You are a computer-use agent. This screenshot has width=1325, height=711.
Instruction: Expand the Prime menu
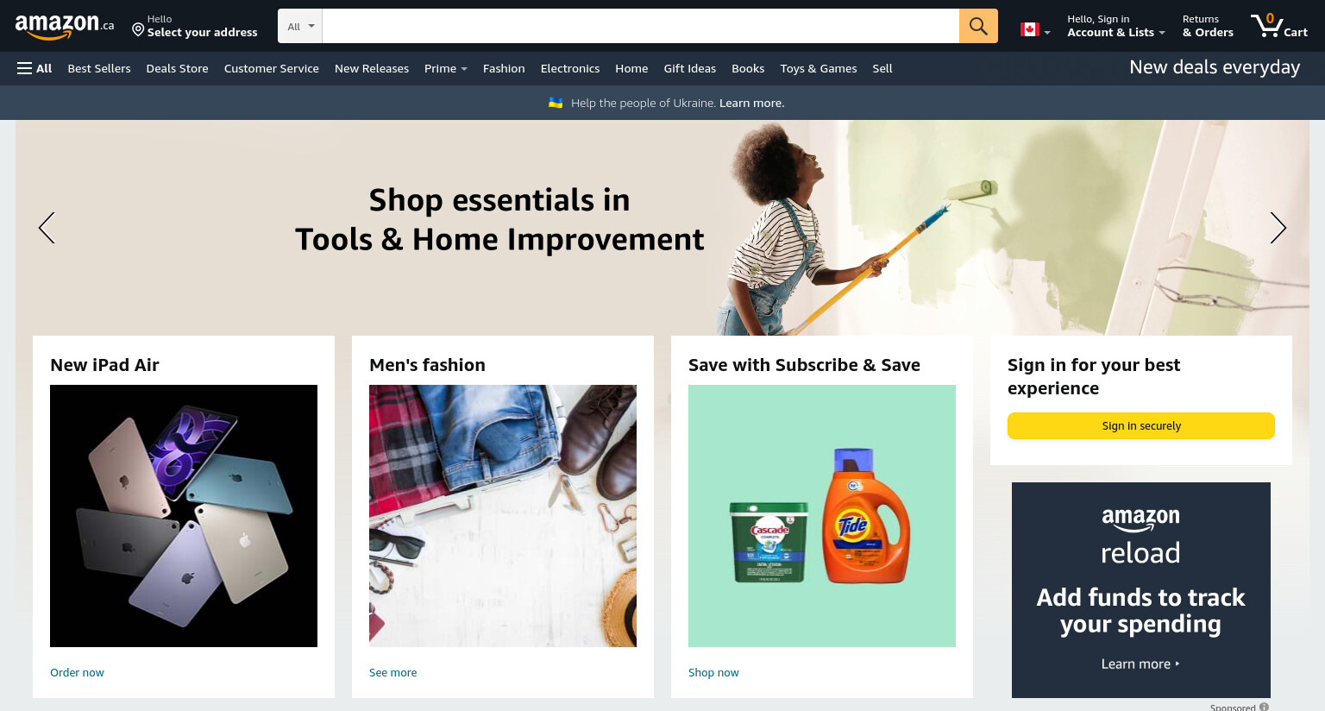(x=445, y=68)
